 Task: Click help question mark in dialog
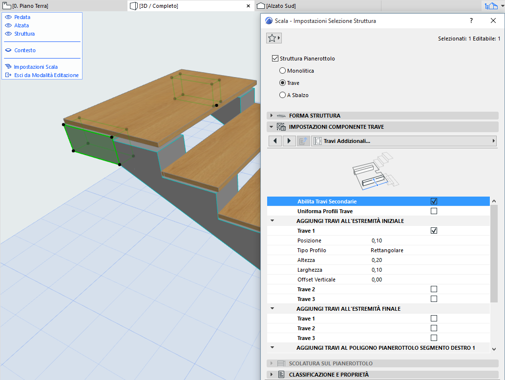471,21
